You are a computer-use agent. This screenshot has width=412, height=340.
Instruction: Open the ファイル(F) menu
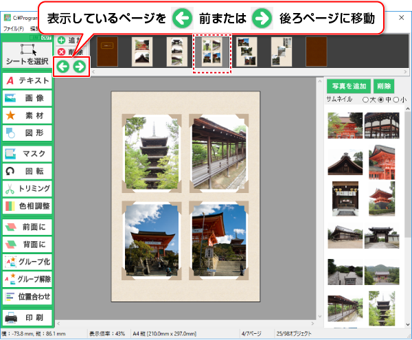(x=12, y=29)
